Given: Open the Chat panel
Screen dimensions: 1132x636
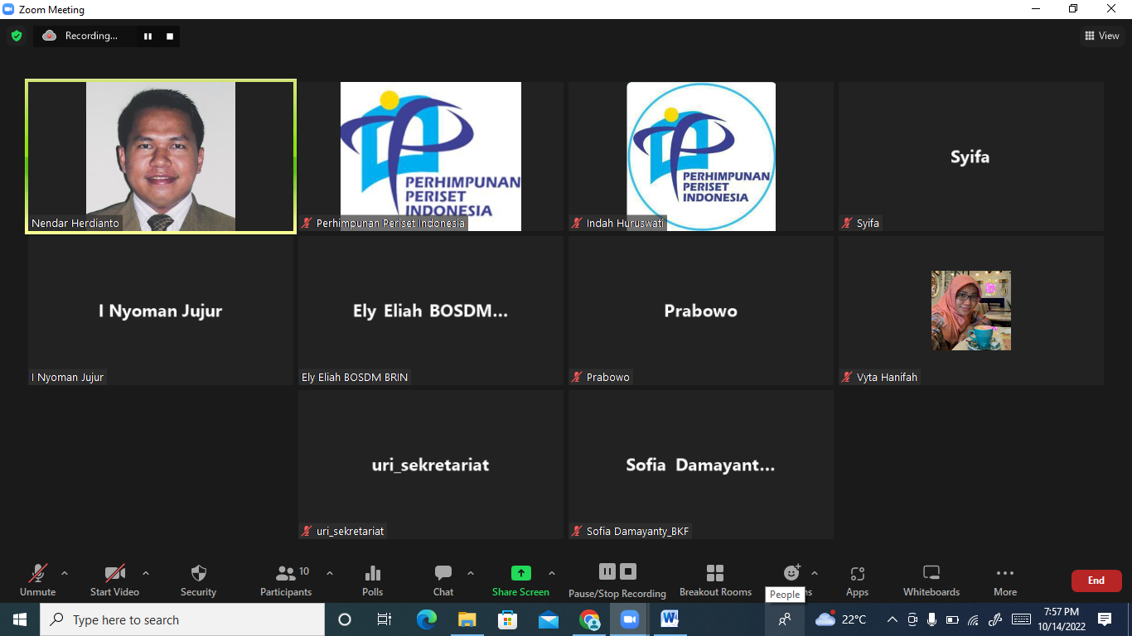Looking at the screenshot, I should tap(443, 581).
